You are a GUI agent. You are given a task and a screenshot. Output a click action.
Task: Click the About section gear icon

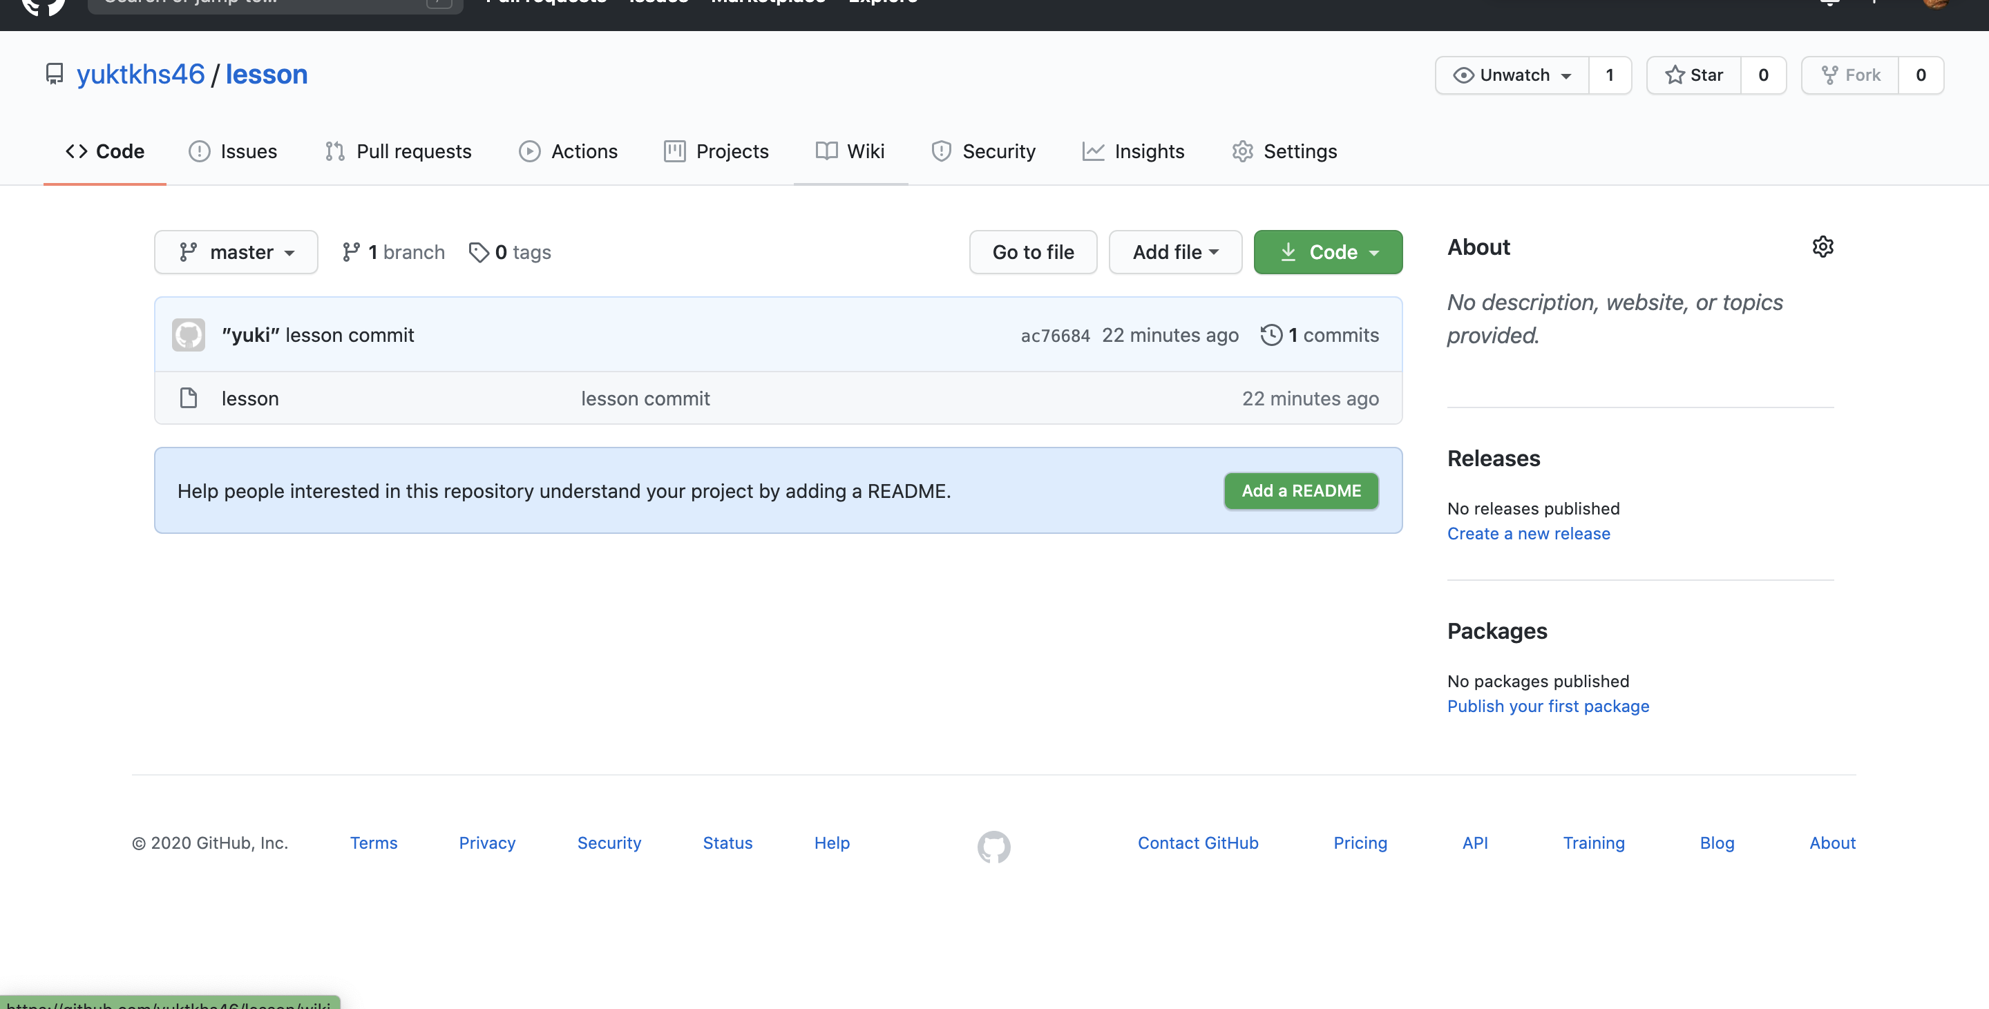[1823, 247]
